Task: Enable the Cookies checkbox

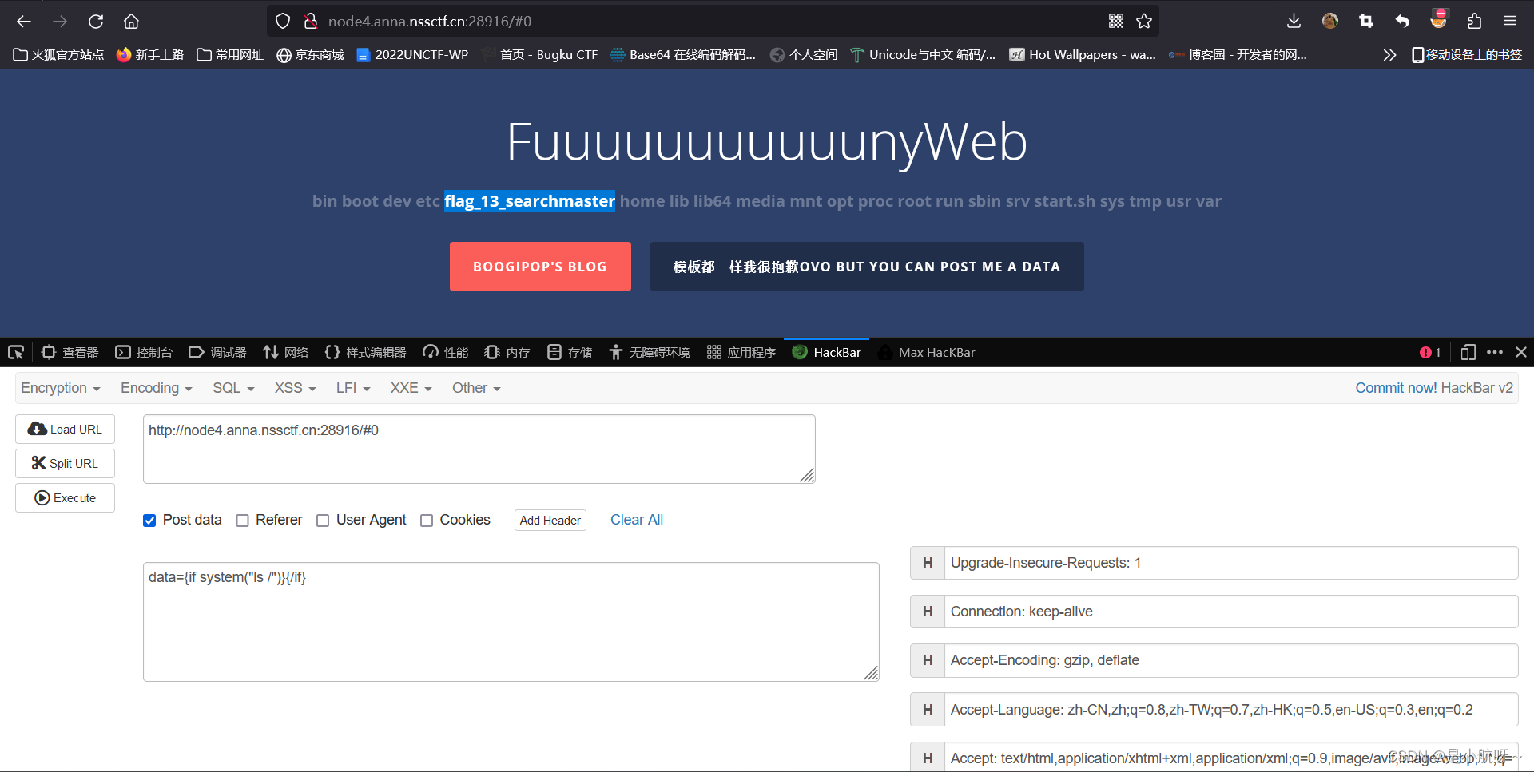Action: (427, 520)
